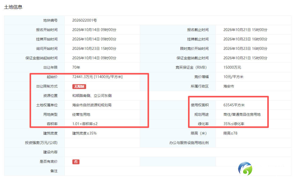Select the '规划用途' label
This screenshot has height=177, width=293.
click(x=201, y=114)
